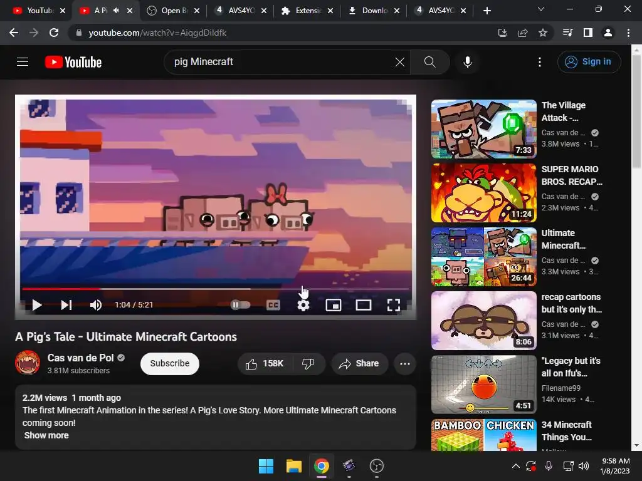This screenshot has width=642, height=481.
Task: Open media controls in Chrome toolbar
Action: 568,33
